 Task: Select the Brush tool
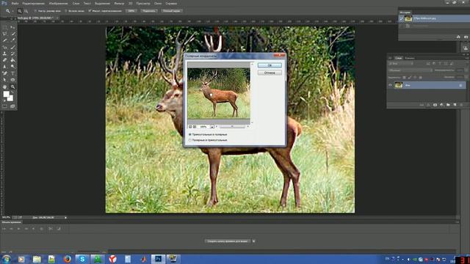(12, 47)
